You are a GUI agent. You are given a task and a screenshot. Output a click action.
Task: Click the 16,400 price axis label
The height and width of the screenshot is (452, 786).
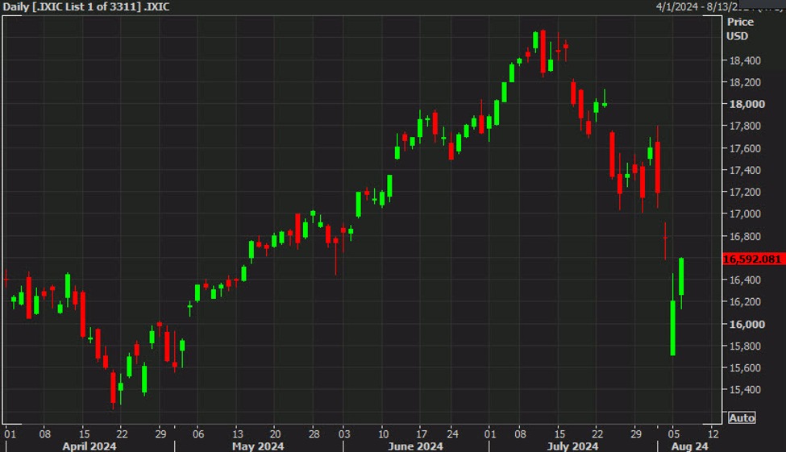pyautogui.click(x=744, y=280)
